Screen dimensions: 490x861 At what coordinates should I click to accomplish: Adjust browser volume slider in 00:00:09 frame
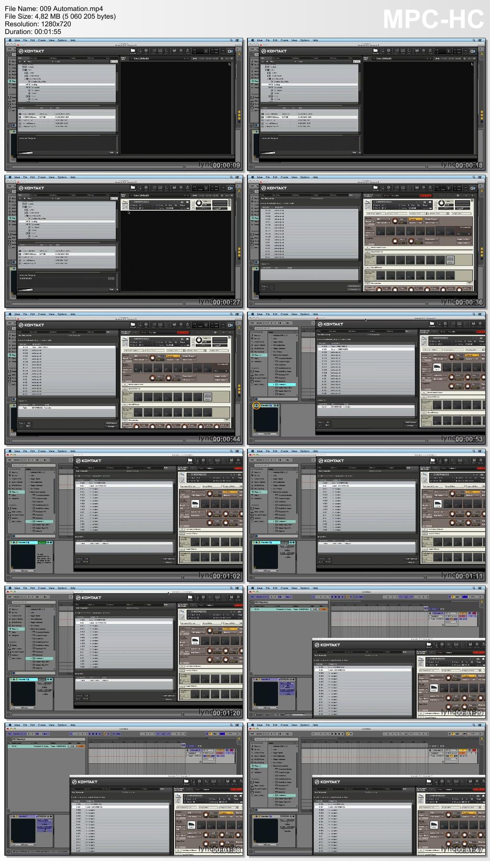click(x=26, y=153)
